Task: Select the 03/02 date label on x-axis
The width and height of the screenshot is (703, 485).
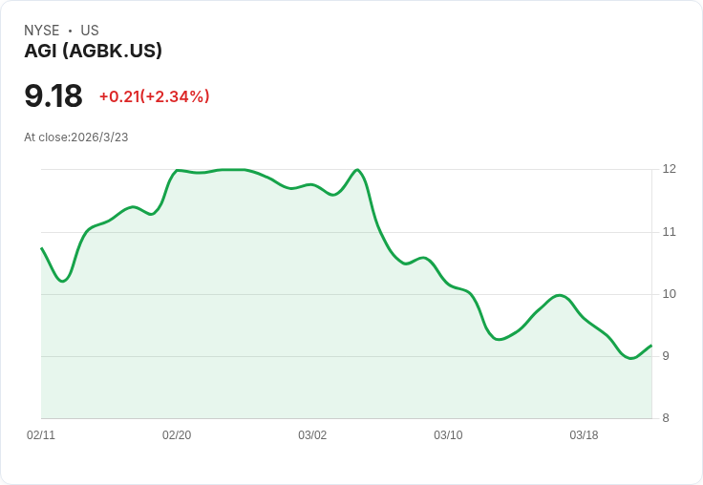Action: coord(312,435)
